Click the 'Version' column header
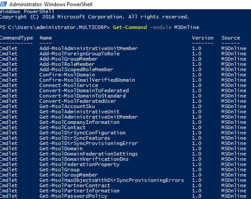The height and width of the screenshot is (199, 251). [x=203, y=38]
